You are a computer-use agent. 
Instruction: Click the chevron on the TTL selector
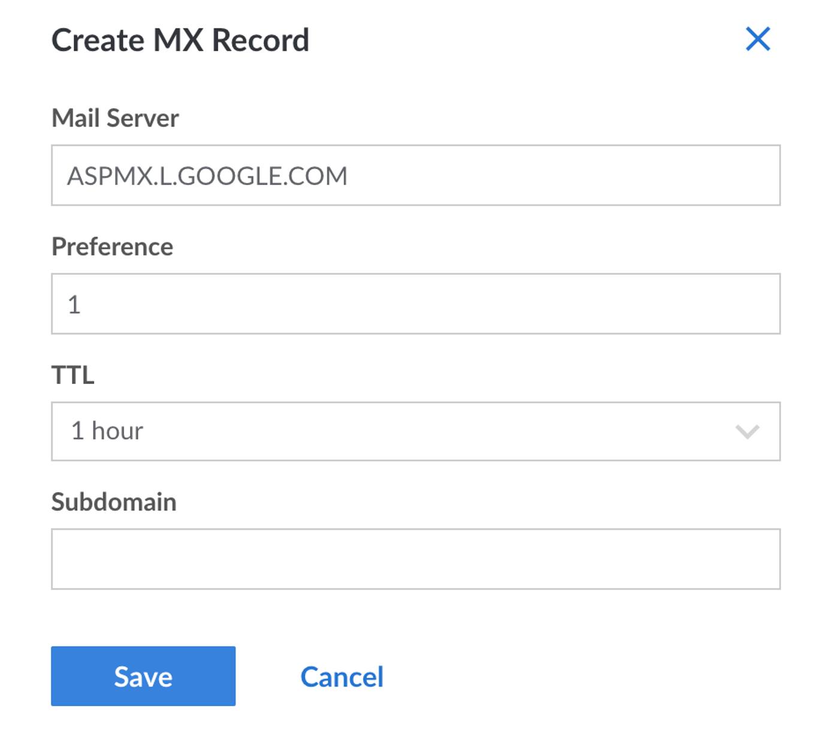coord(748,430)
